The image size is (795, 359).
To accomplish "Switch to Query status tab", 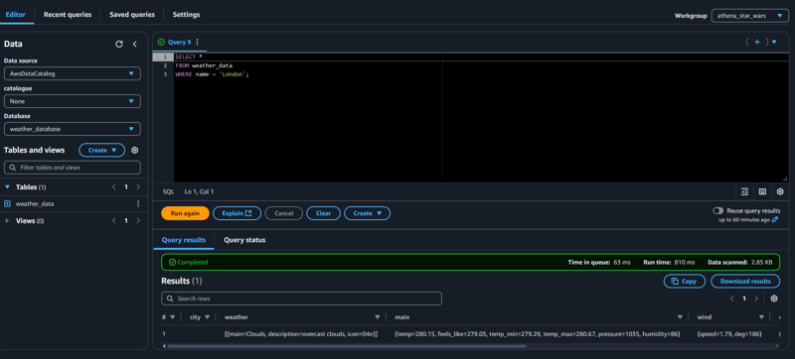I will point(244,240).
